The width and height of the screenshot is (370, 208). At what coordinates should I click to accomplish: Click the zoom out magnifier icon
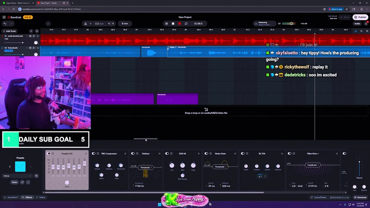tap(361, 31)
